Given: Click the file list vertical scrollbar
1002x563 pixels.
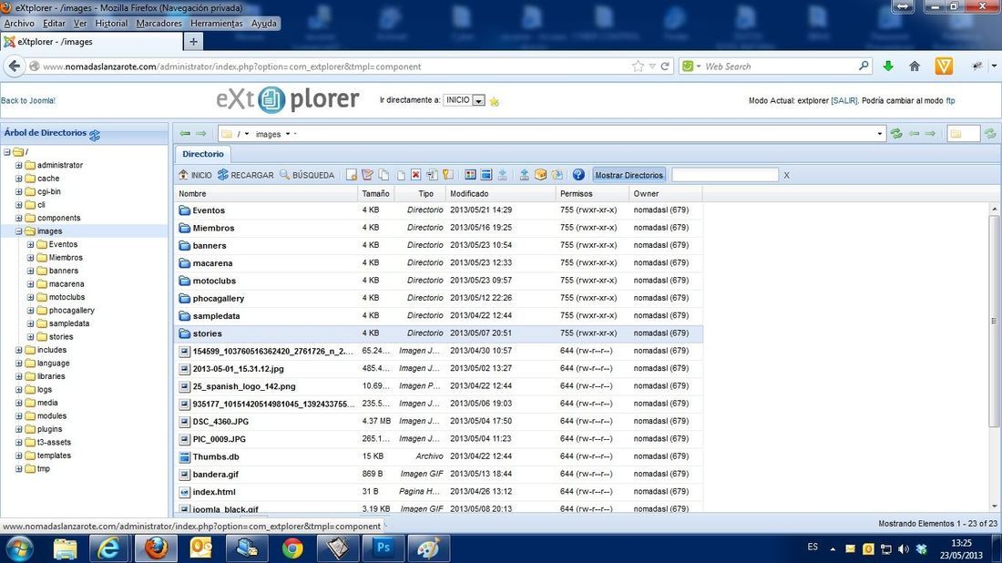Looking at the screenshot, I should (994, 322).
